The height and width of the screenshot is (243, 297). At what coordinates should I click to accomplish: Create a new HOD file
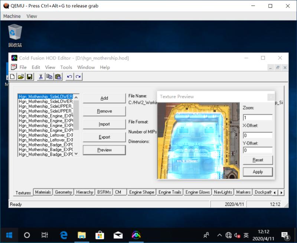[x=12, y=77]
